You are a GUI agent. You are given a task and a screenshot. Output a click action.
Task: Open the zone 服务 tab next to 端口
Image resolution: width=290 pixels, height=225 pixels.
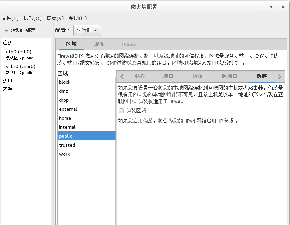139,76
